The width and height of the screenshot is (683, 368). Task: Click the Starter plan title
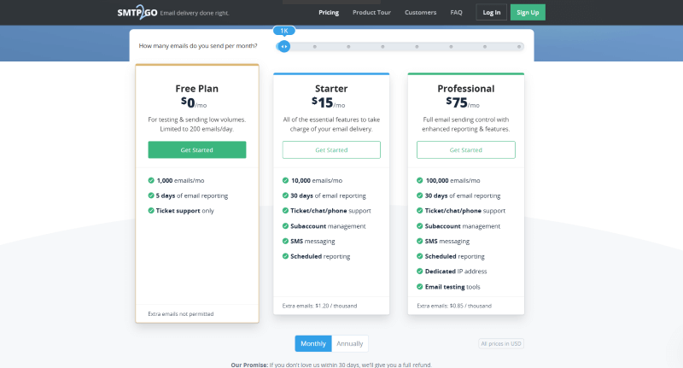[331, 89]
